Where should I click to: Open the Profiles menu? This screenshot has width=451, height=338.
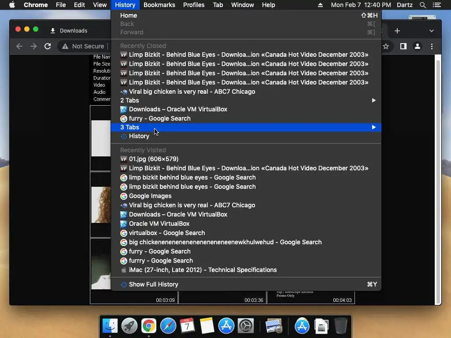coord(194,5)
